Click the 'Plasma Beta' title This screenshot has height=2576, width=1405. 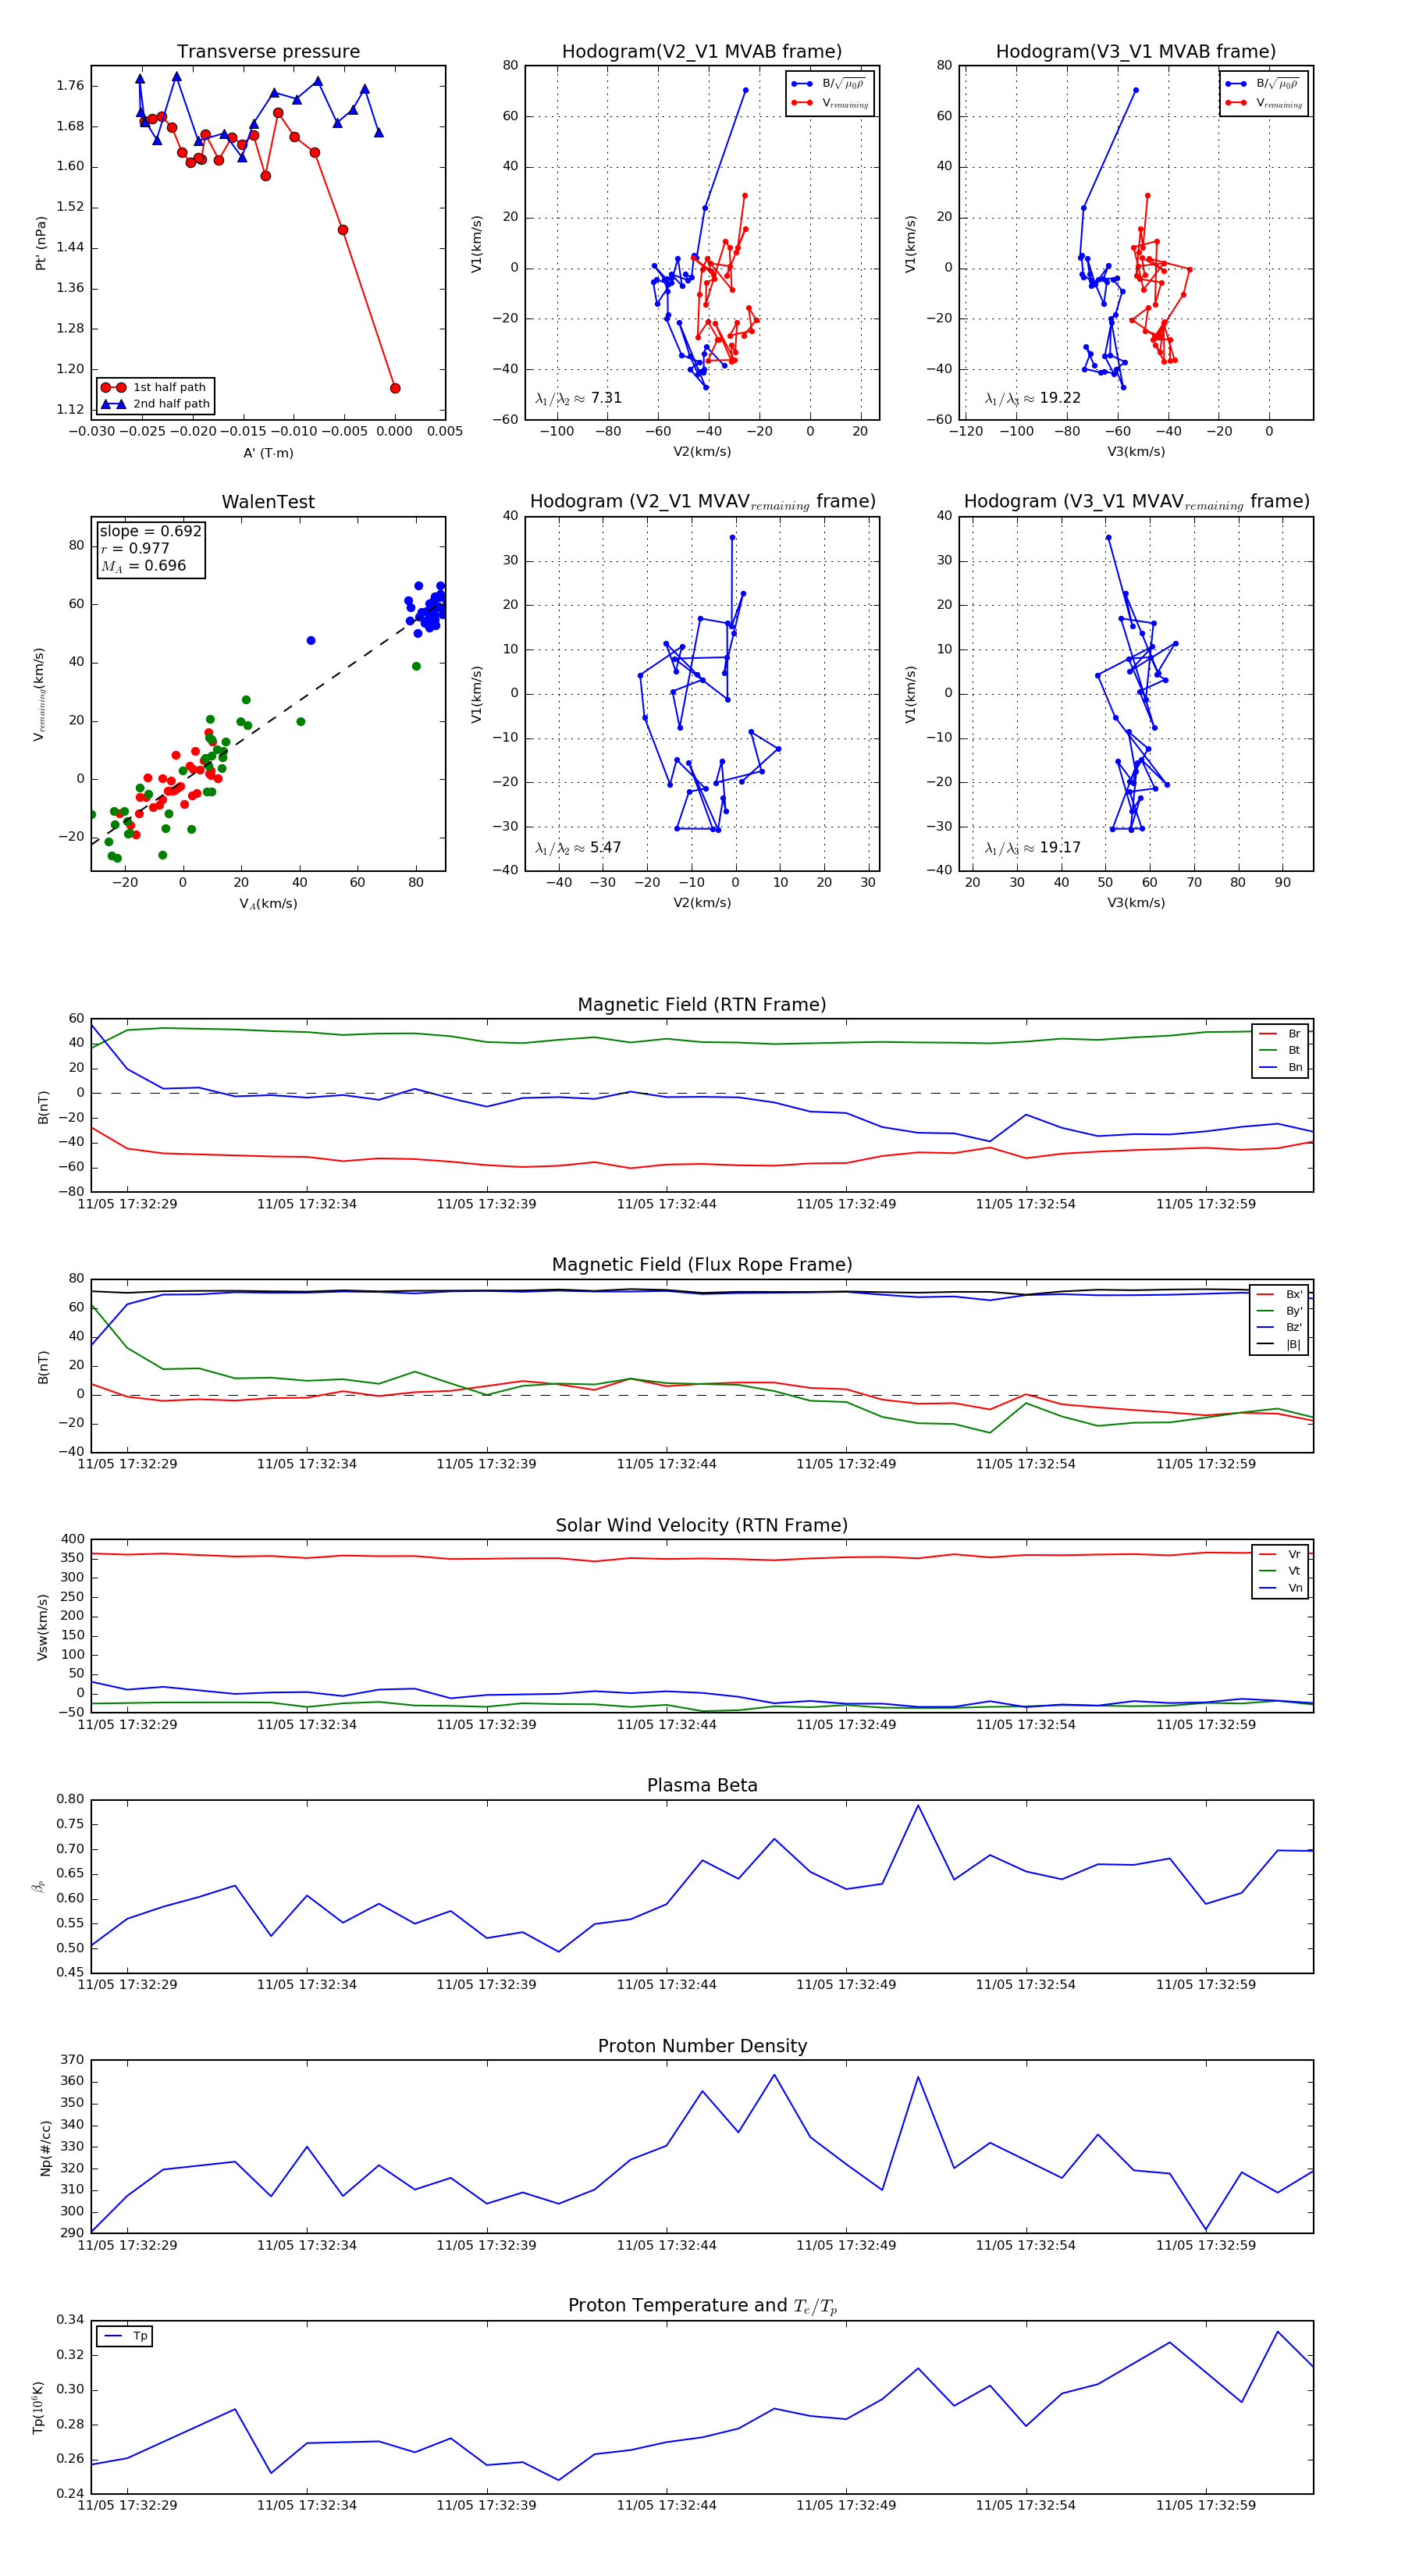[x=702, y=1785]
